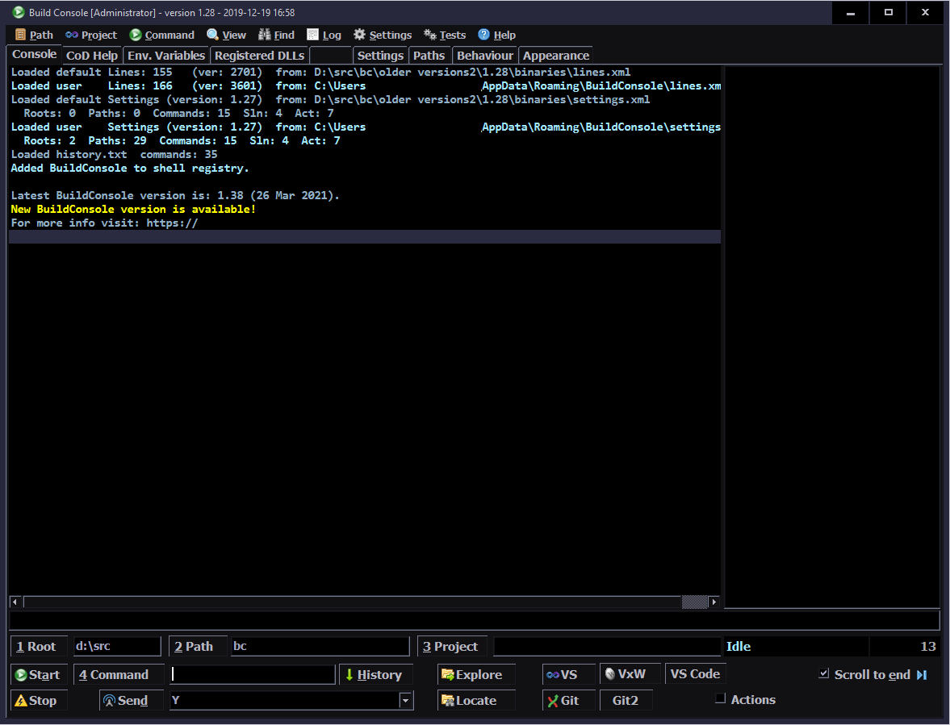Open the Tests menu
The image size is (950, 725).
[445, 35]
